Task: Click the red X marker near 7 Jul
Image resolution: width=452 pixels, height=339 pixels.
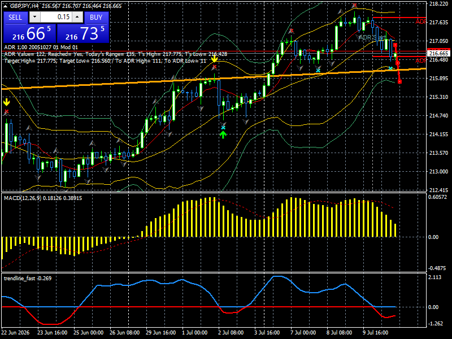Action: point(292,31)
